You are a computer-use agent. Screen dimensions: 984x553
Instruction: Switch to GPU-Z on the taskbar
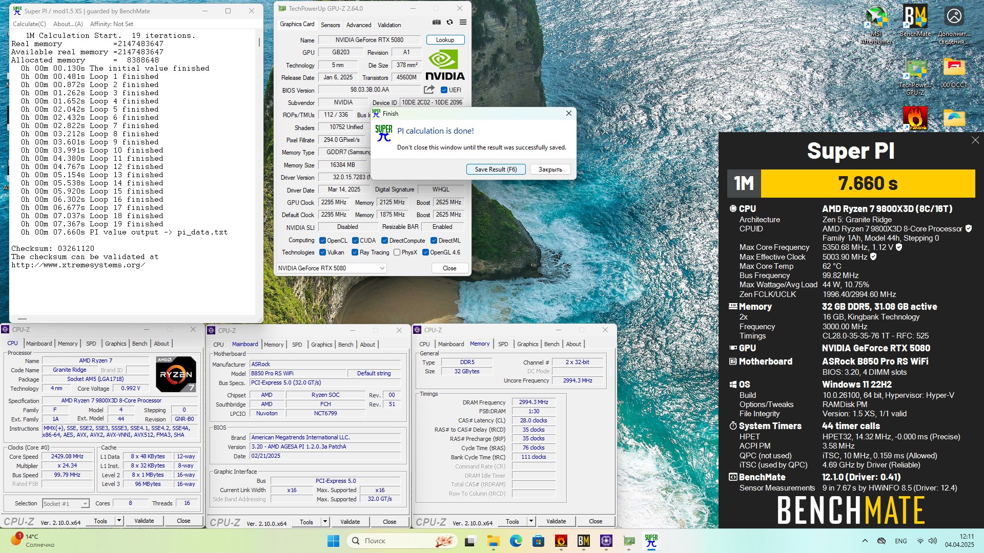coord(629,541)
